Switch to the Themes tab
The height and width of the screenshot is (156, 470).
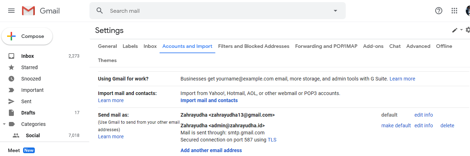click(x=107, y=60)
